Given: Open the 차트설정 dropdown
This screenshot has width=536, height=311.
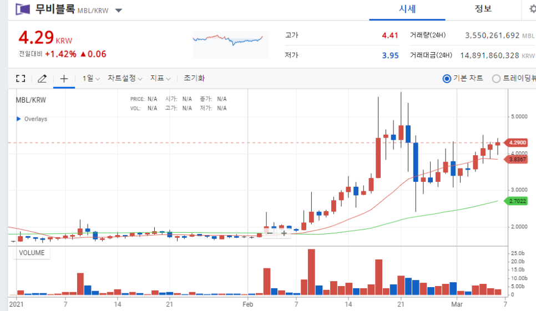Looking at the screenshot, I should [x=125, y=79].
